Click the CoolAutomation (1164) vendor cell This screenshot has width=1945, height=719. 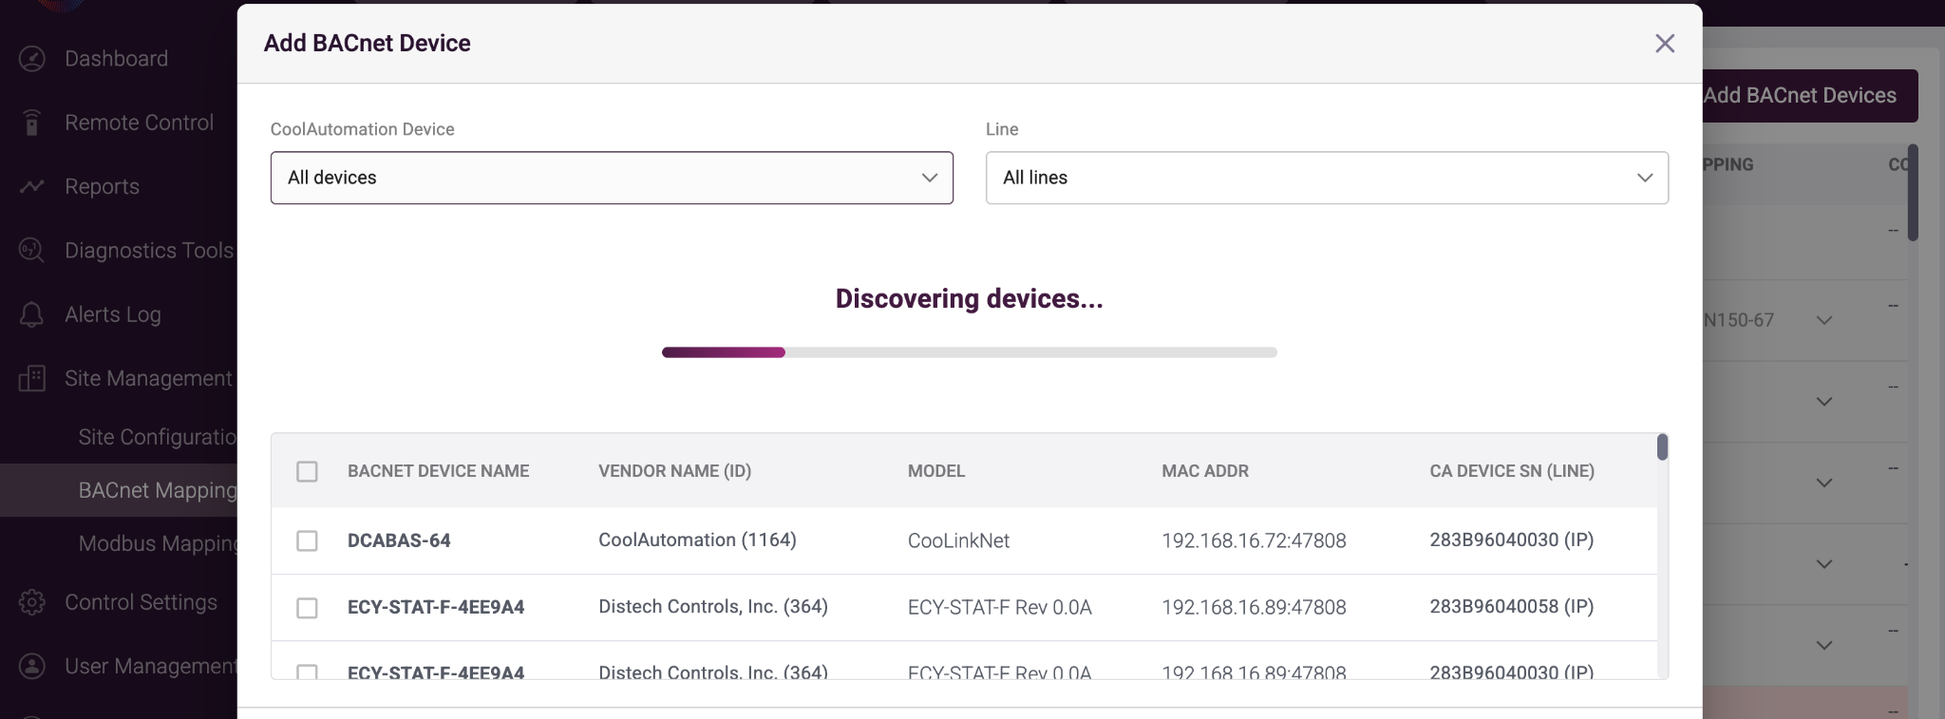coord(697,539)
